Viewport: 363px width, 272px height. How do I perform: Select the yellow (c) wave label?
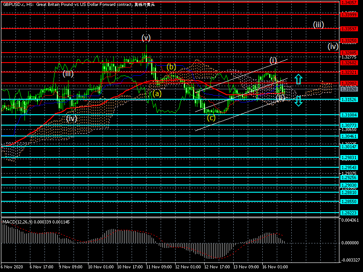coord(211,118)
